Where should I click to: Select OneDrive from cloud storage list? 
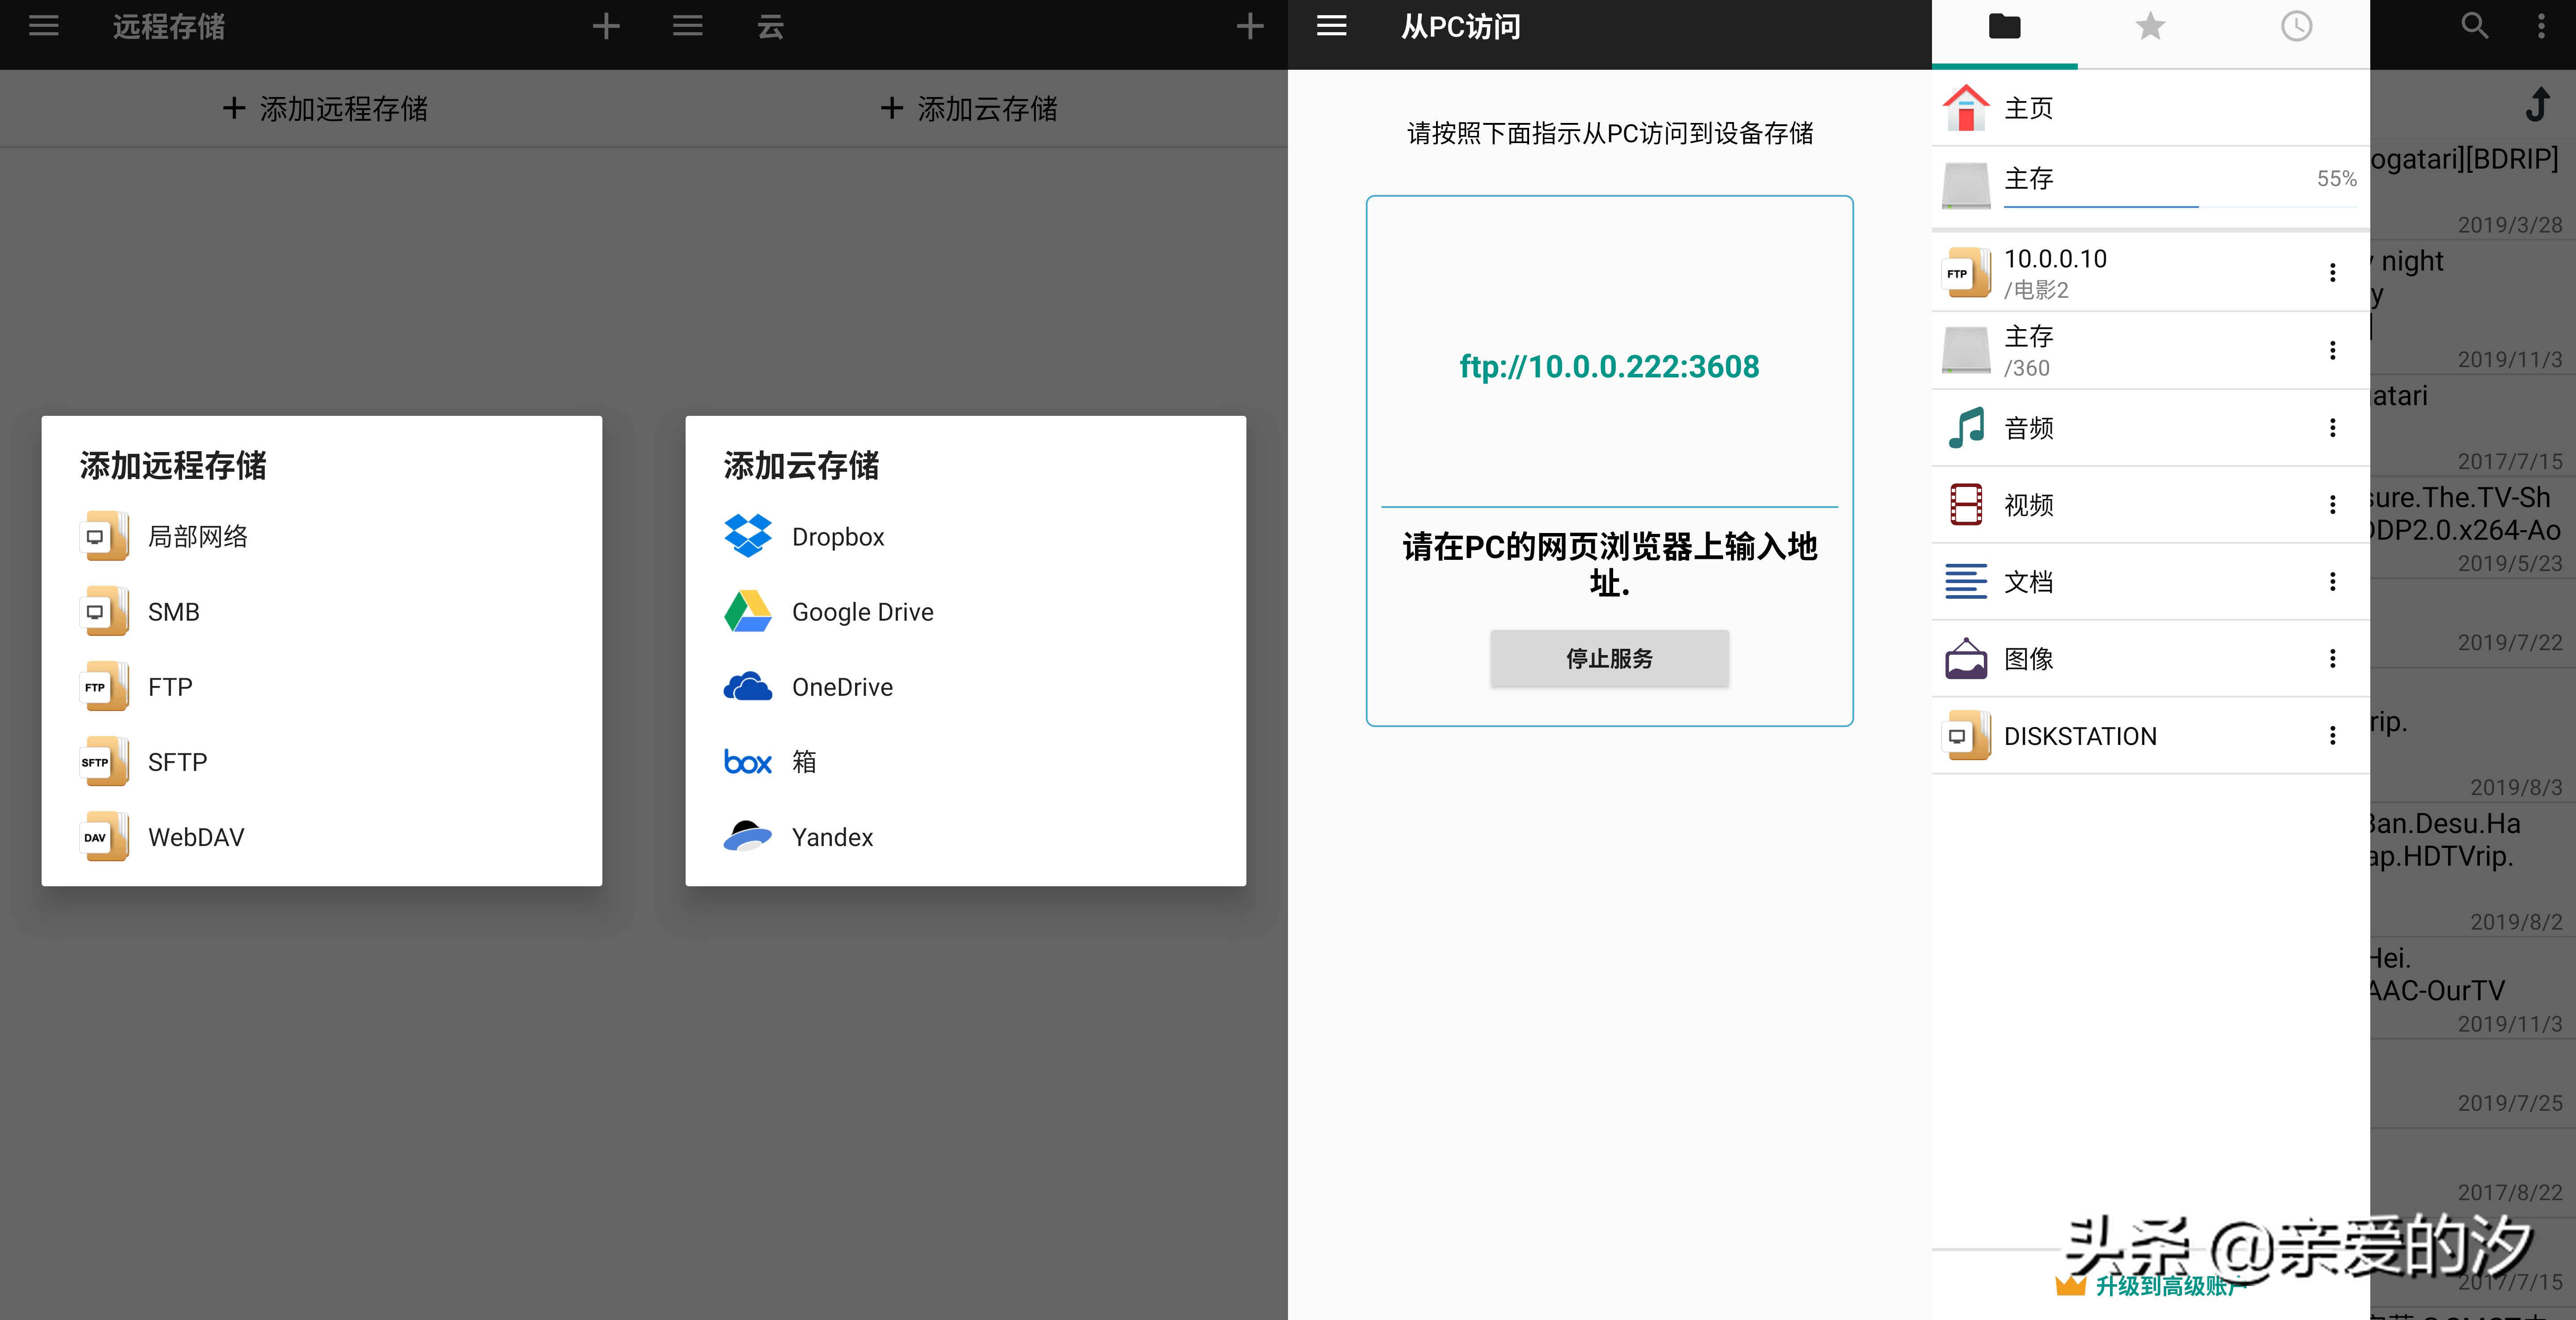click(x=842, y=687)
